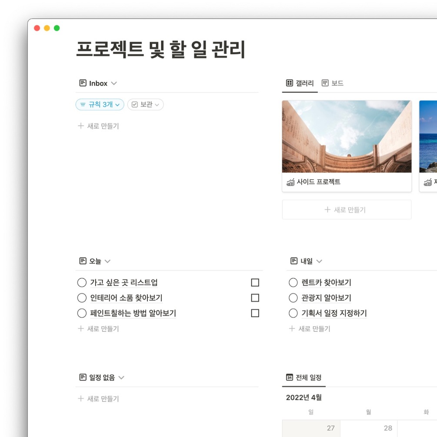Screen dimensions: 437x437
Task: Open task 기획서 일정 지정하기
Action: 334,313
